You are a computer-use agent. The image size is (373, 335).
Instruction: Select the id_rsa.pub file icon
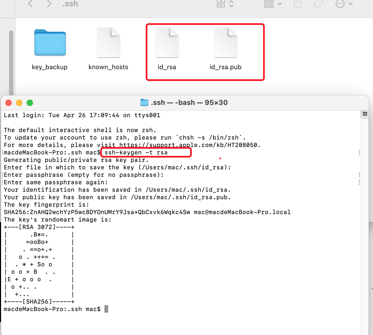click(x=226, y=42)
